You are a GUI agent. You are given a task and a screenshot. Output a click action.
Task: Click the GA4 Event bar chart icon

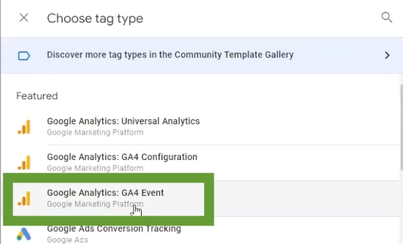[x=24, y=198]
